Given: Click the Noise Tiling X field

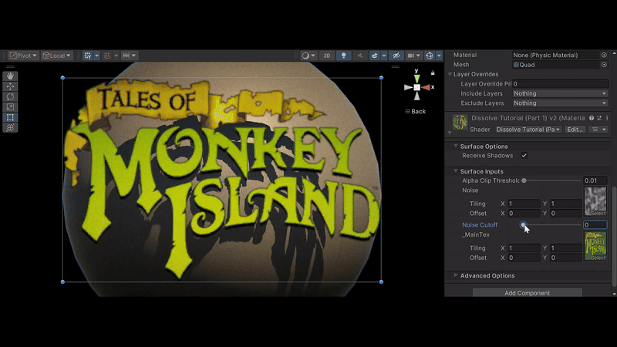Looking at the screenshot, I should click(524, 204).
